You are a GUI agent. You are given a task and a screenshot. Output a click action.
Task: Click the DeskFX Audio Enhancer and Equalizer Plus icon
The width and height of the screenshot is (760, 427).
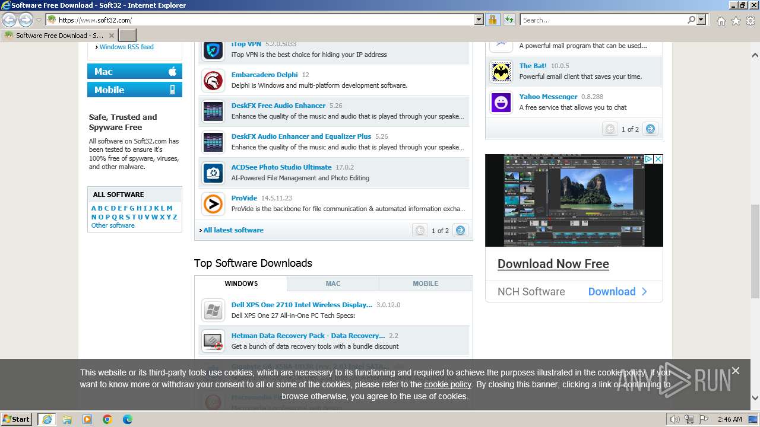click(213, 142)
